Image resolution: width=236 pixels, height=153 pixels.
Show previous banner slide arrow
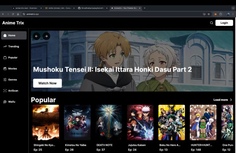click(x=36, y=36)
